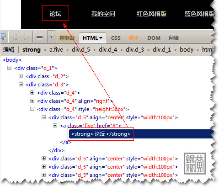219x191 pixels.
Task: Select a.five in the breadcrumb path
Action: point(56,50)
